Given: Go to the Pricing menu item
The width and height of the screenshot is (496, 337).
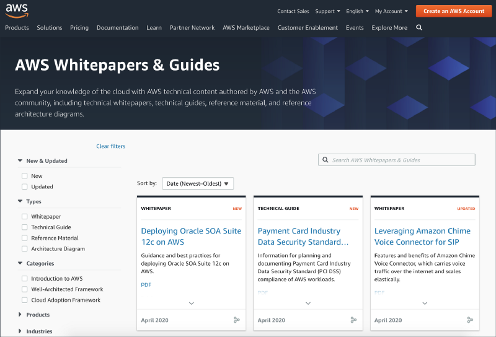Looking at the screenshot, I should 79,27.
